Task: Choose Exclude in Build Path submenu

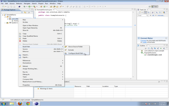Action: point(77,50)
